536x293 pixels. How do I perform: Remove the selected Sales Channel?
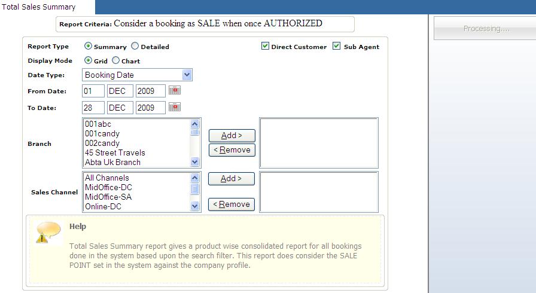(x=232, y=205)
